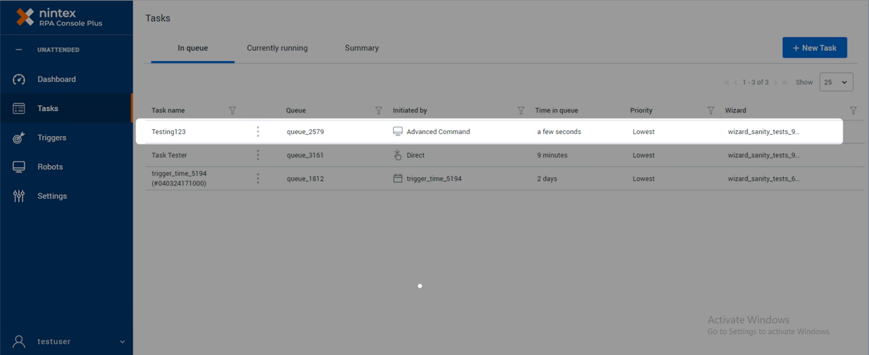This screenshot has width=869, height=355.
Task: Switch to the Currently running tab
Action: 277,48
